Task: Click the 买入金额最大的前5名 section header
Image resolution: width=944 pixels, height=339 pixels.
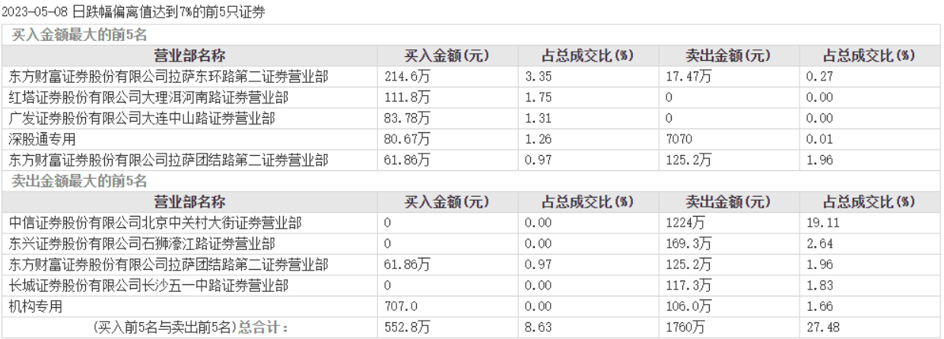Action: 79,35
